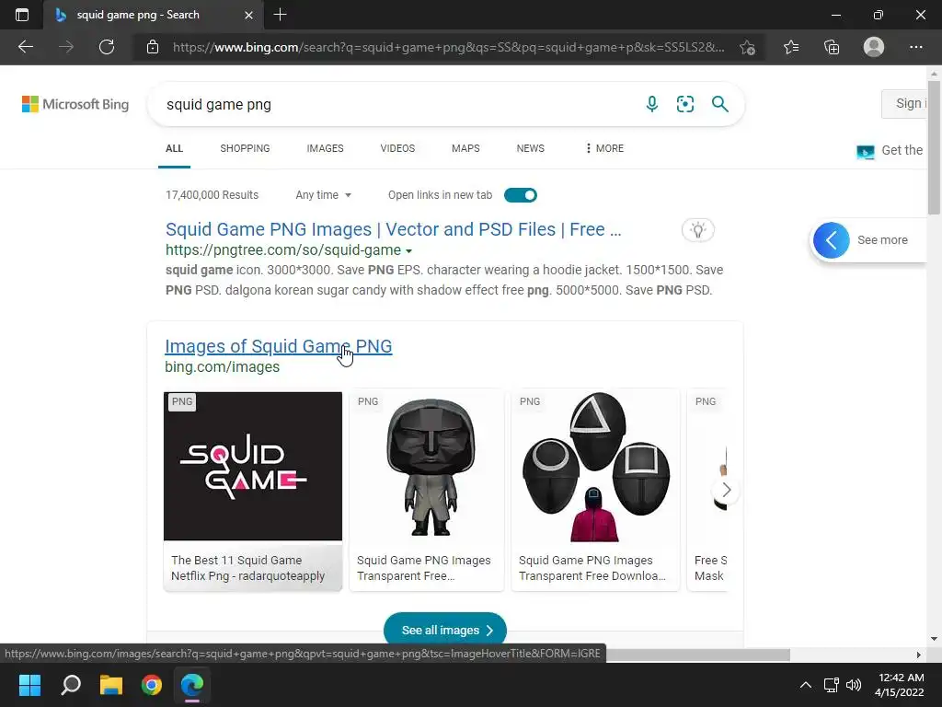This screenshot has height=707, width=942.
Task: Click the Get the app promo link
Action: pos(890,150)
